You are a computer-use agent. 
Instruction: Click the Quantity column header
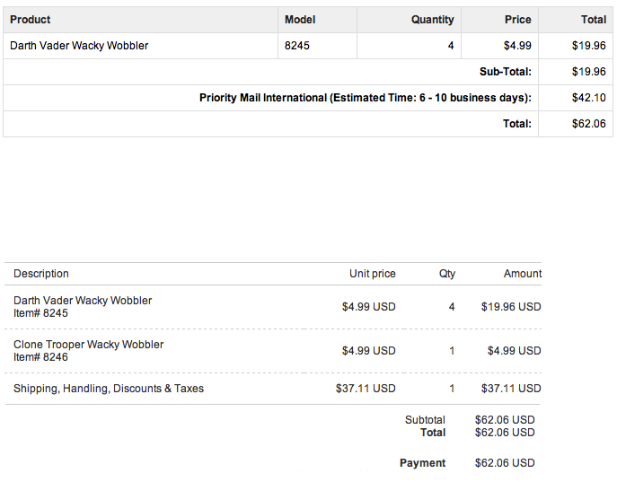[432, 20]
